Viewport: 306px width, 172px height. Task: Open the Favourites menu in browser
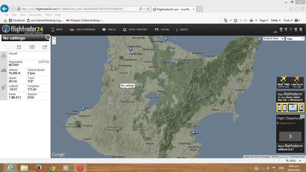(35, 15)
